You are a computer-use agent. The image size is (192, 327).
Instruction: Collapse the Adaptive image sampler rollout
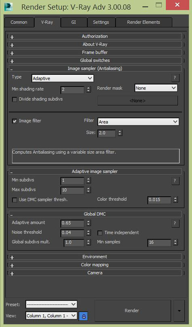(95, 172)
